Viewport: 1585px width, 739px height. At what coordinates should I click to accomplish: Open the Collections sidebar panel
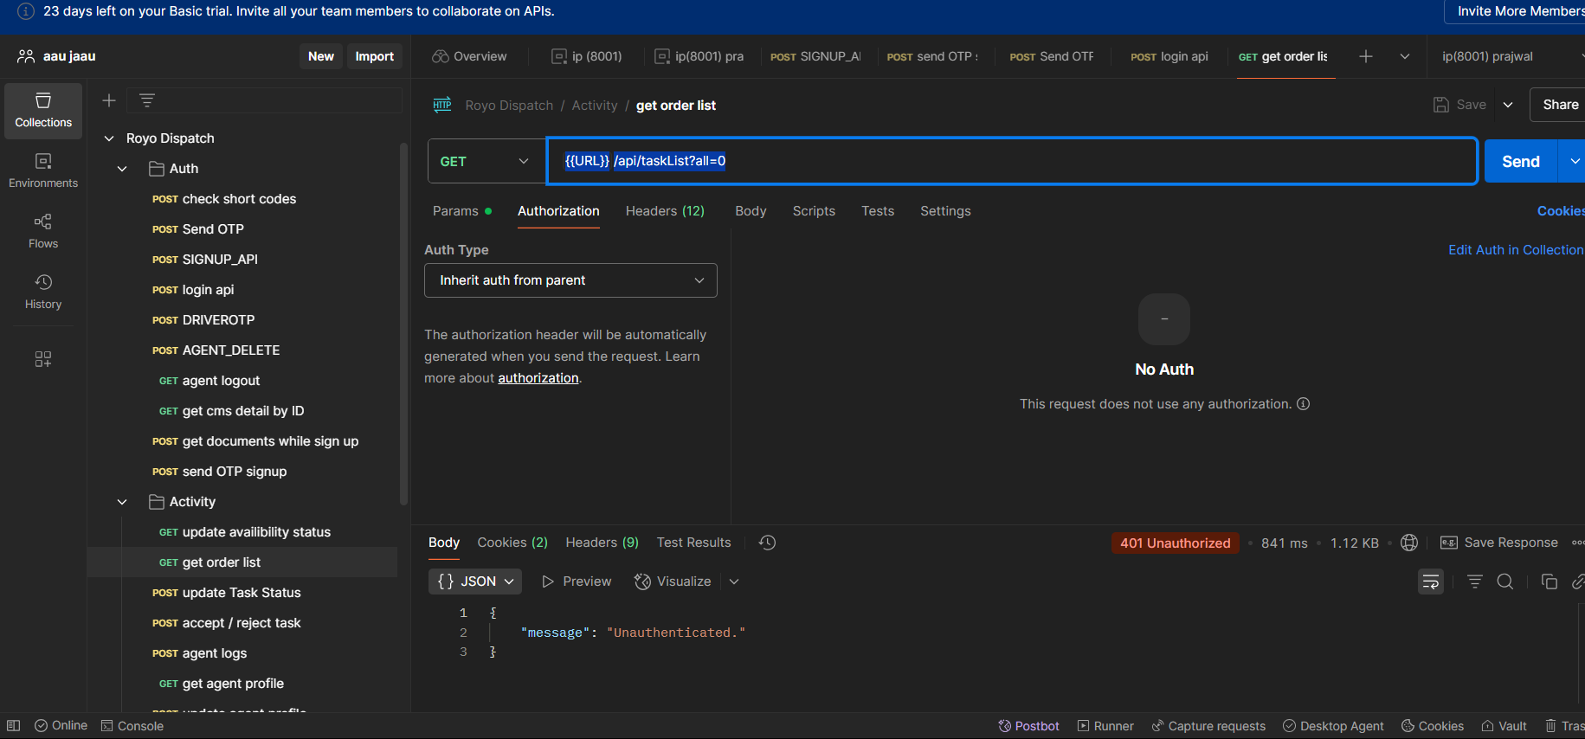[43, 110]
